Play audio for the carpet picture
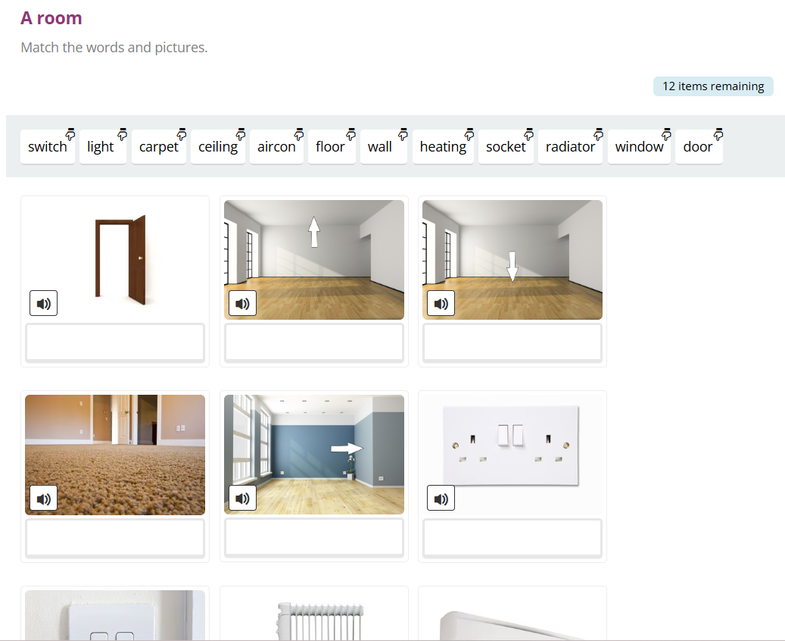The image size is (785, 641). click(x=44, y=499)
